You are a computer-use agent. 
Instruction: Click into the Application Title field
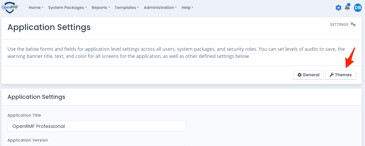97,126
